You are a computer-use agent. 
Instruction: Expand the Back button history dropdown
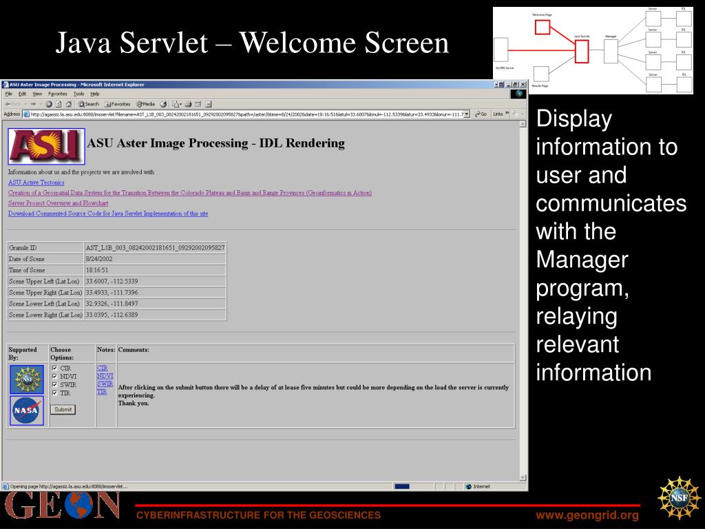coord(25,104)
